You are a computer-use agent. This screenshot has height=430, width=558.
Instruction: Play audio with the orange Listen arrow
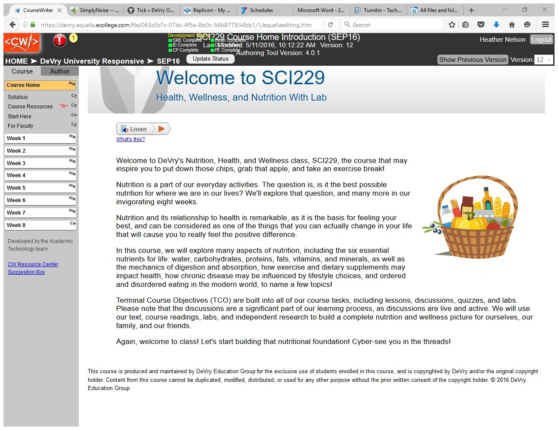(161, 129)
